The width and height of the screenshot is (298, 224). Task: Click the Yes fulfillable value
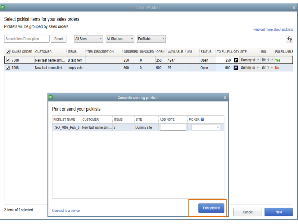pyautogui.click(x=278, y=60)
